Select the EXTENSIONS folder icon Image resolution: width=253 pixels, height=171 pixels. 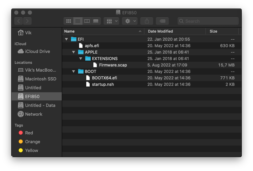pyautogui.click(x=88, y=58)
